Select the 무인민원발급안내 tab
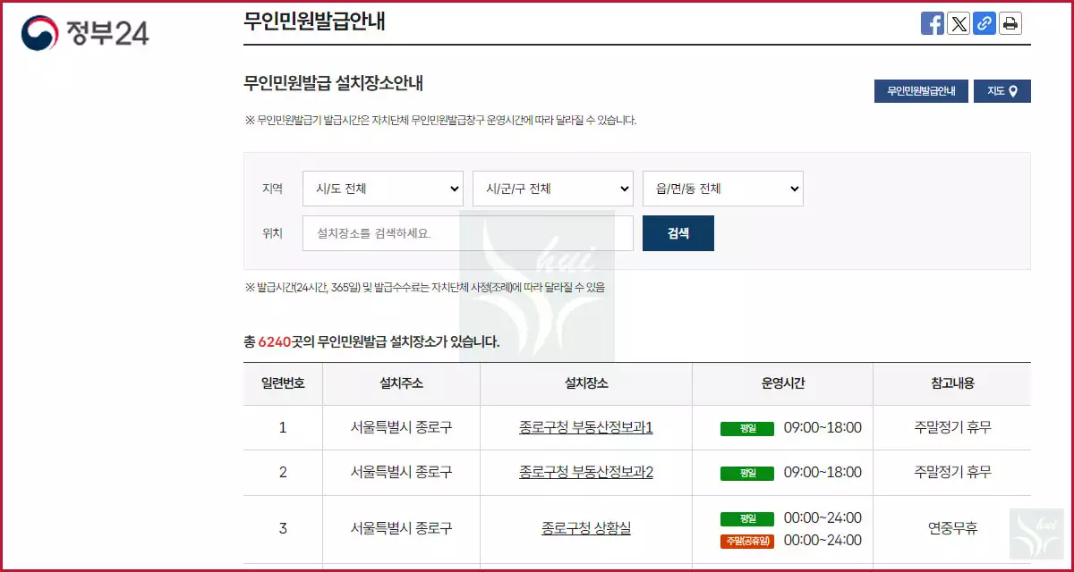Screen dimensions: 1074x572 pos(921,90)
